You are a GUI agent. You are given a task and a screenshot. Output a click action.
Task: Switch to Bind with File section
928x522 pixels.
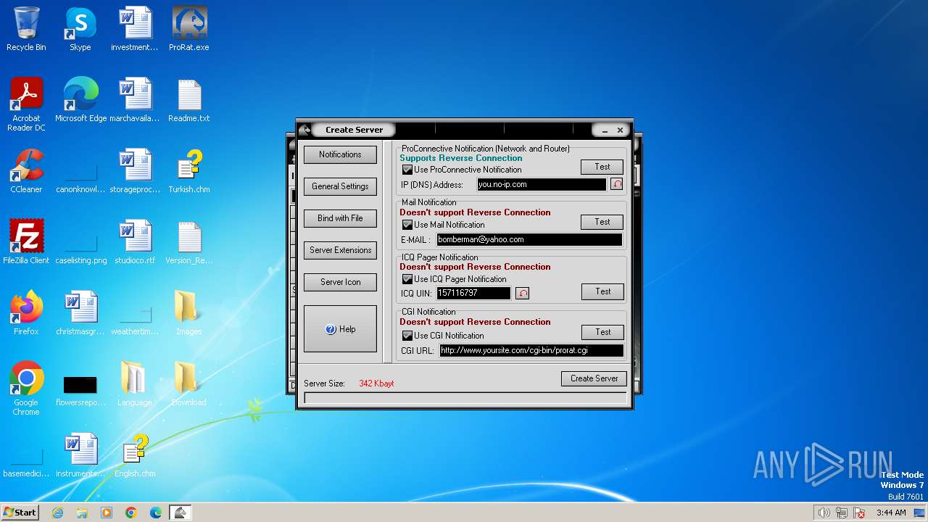point(340,218)
